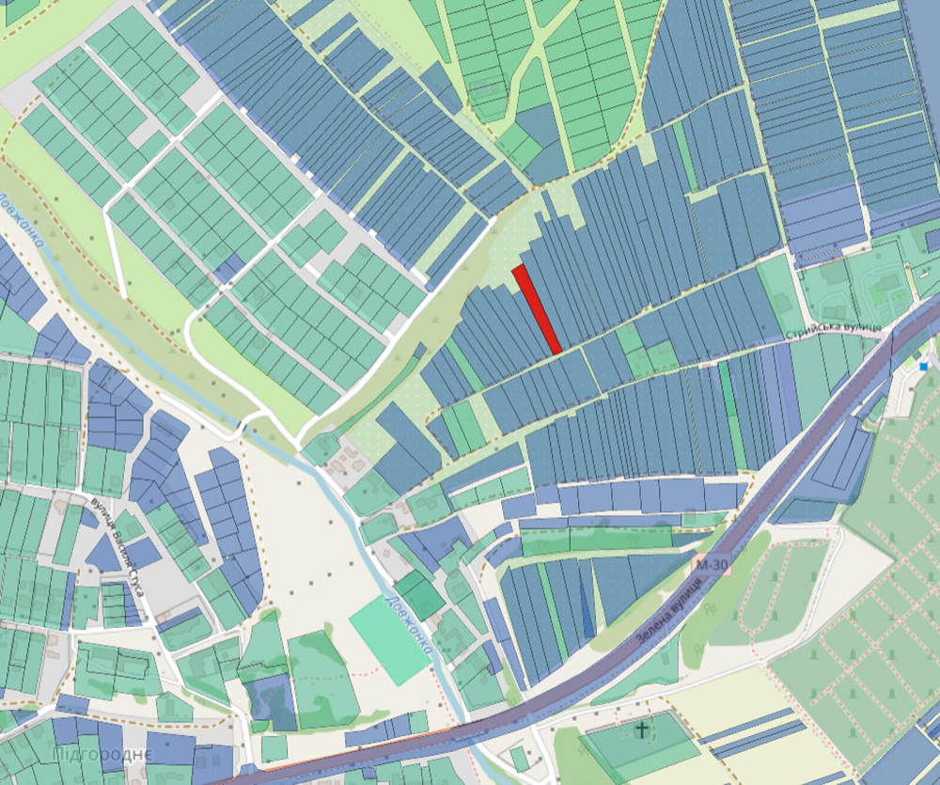Click the small blue square marker

925,365
